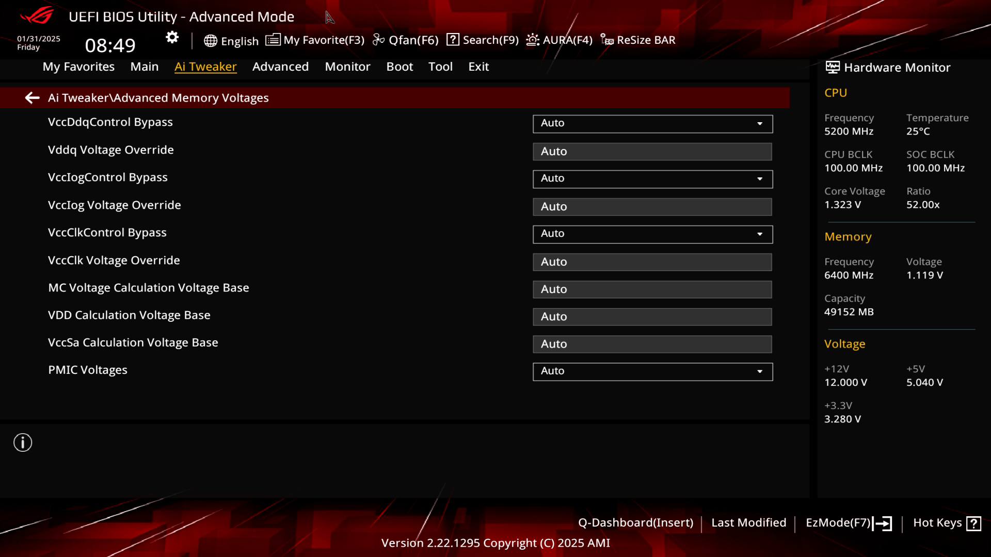
Task: Navigate to Ai Tweaker tab
Action: click(x=205, y=66)
